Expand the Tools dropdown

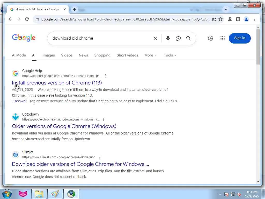coord(170,55)
